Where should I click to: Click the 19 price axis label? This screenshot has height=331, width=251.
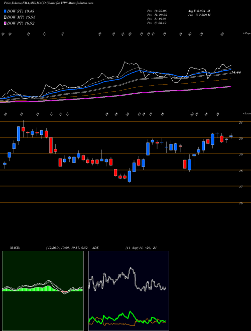[x=240, y=155]
